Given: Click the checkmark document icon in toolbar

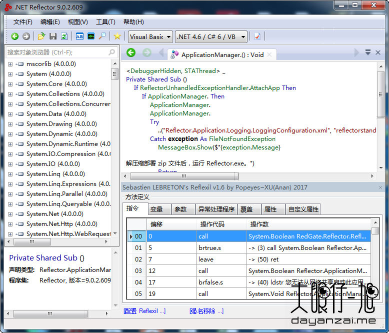Looking at the screenshot, I should (x=257, y=36).
